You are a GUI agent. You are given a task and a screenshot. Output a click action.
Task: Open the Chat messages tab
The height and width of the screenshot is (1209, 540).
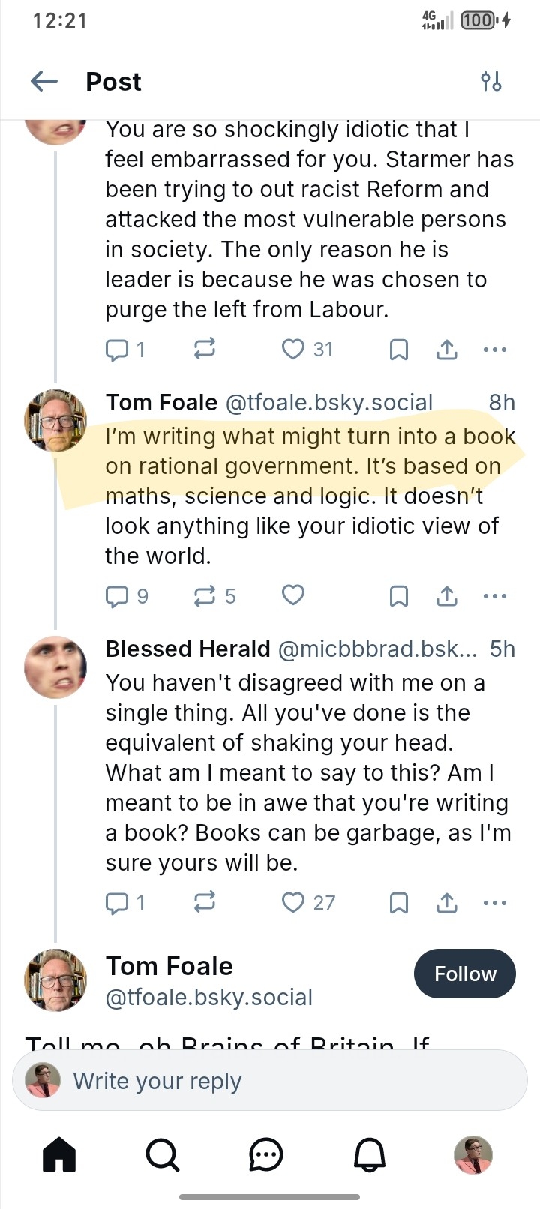pyautogui.click(x=265, y=1154)
